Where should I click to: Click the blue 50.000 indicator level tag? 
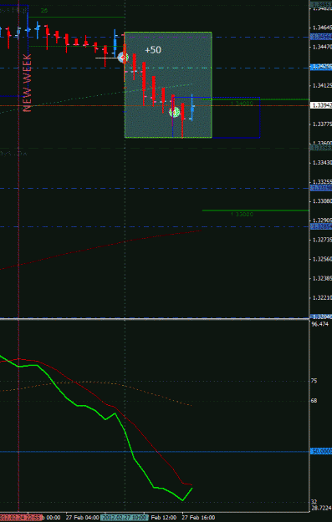pyautogui.click(x=321, y=451)
